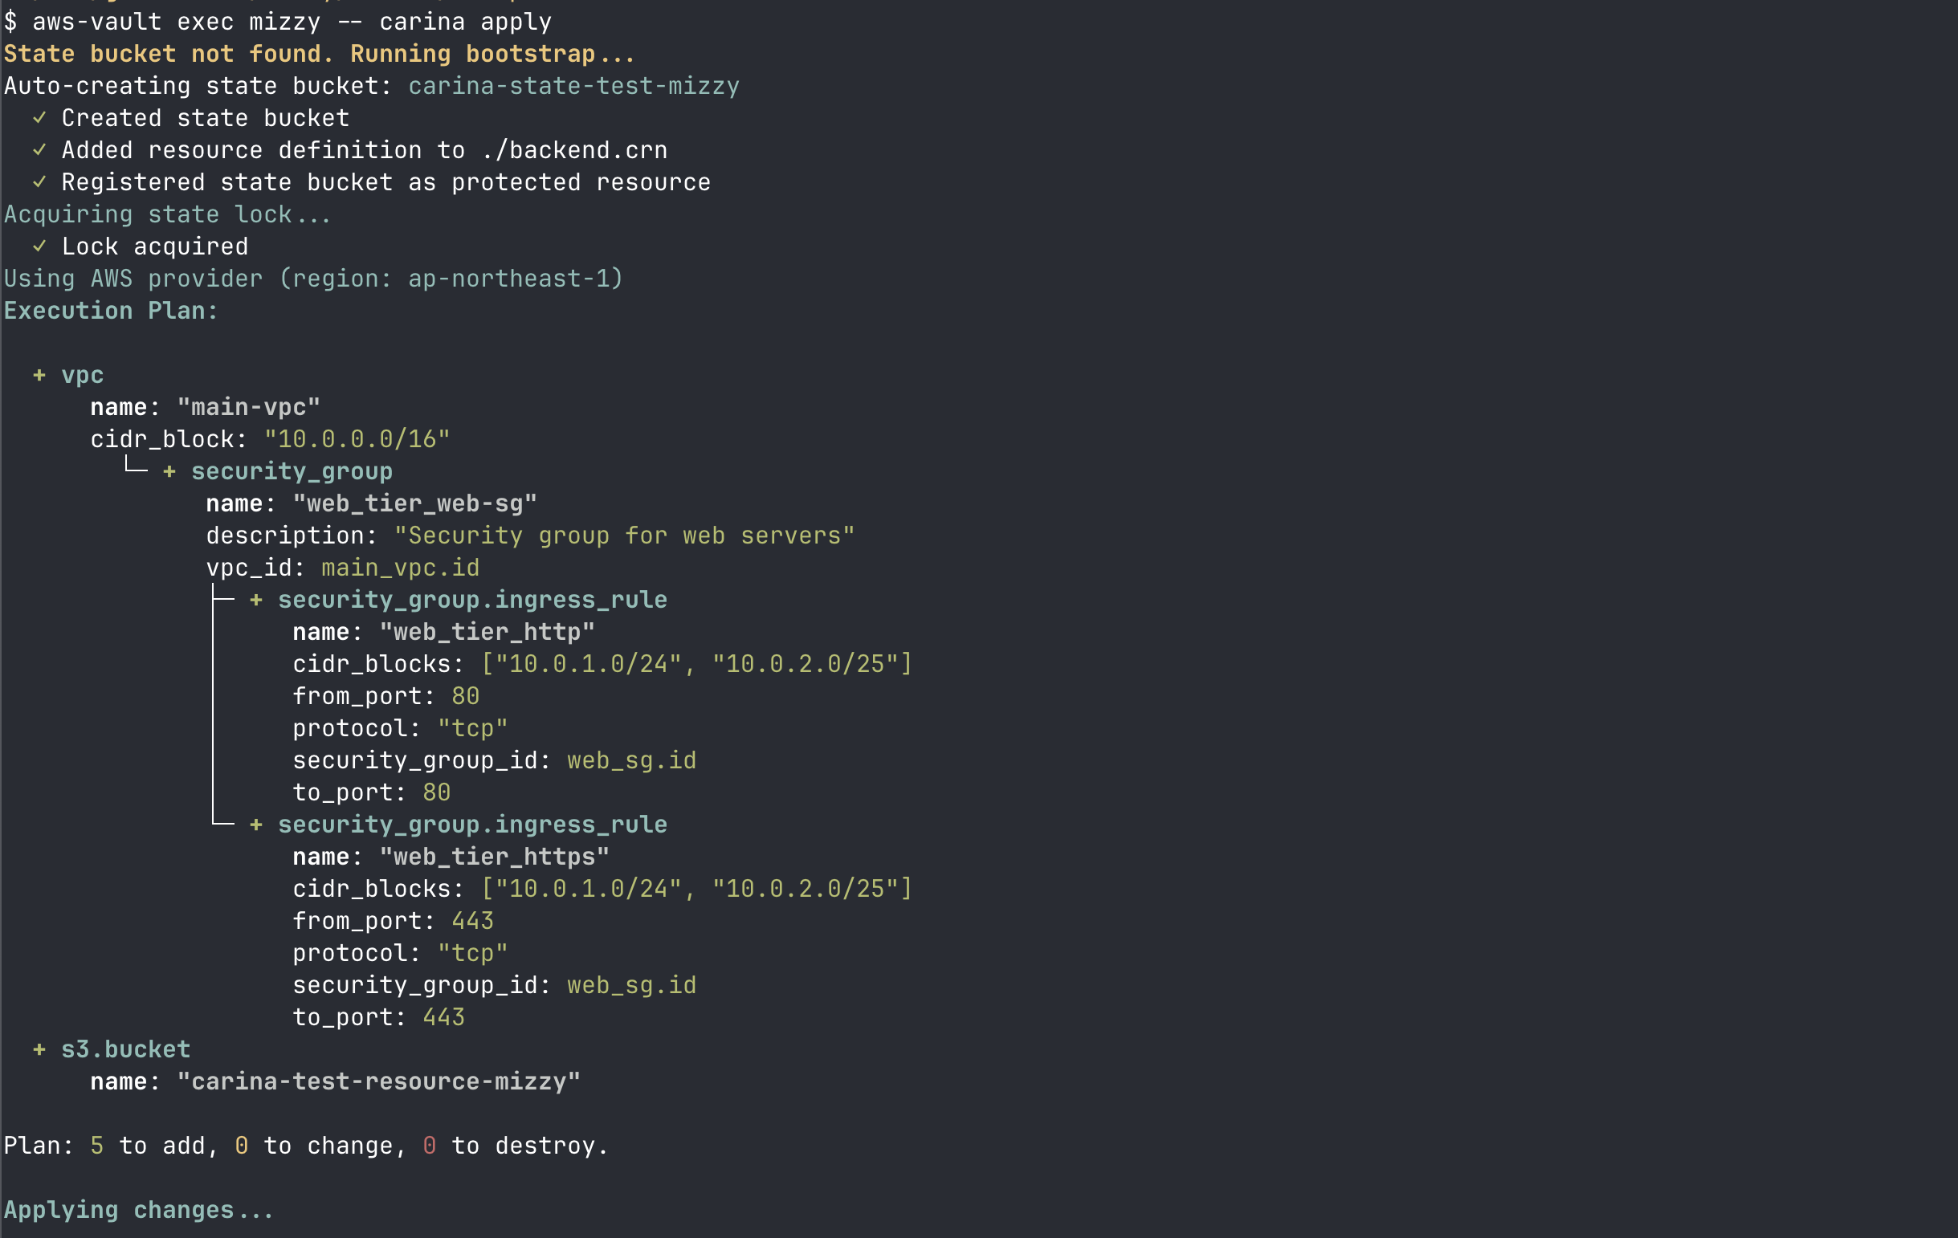1958x1238 pixels.
Task: Click the carina-state-test-mizzy bucket name
Action: (x=573, y=86)
